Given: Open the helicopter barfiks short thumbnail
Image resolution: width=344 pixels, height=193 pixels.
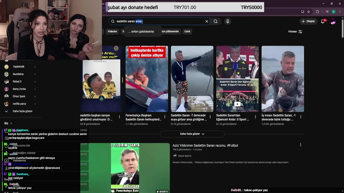Looking at the screenshot, I should [x=147, y=79].
